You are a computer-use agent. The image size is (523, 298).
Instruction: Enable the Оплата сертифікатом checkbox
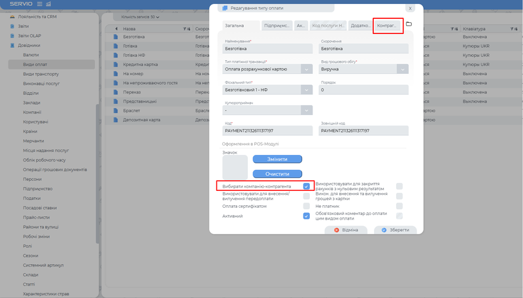306,206
